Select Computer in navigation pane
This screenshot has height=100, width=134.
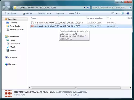pyautogui.click(x=13, y=58)
